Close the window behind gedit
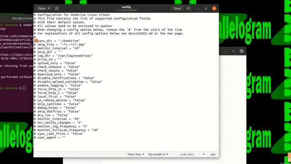 (x=241, y=51)
